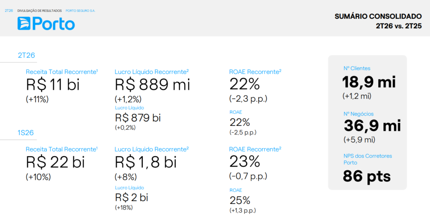Click the 1S26 ROAE 25% value
The height and width of the screenshot is (217, 430).
(x=240, y=201)
